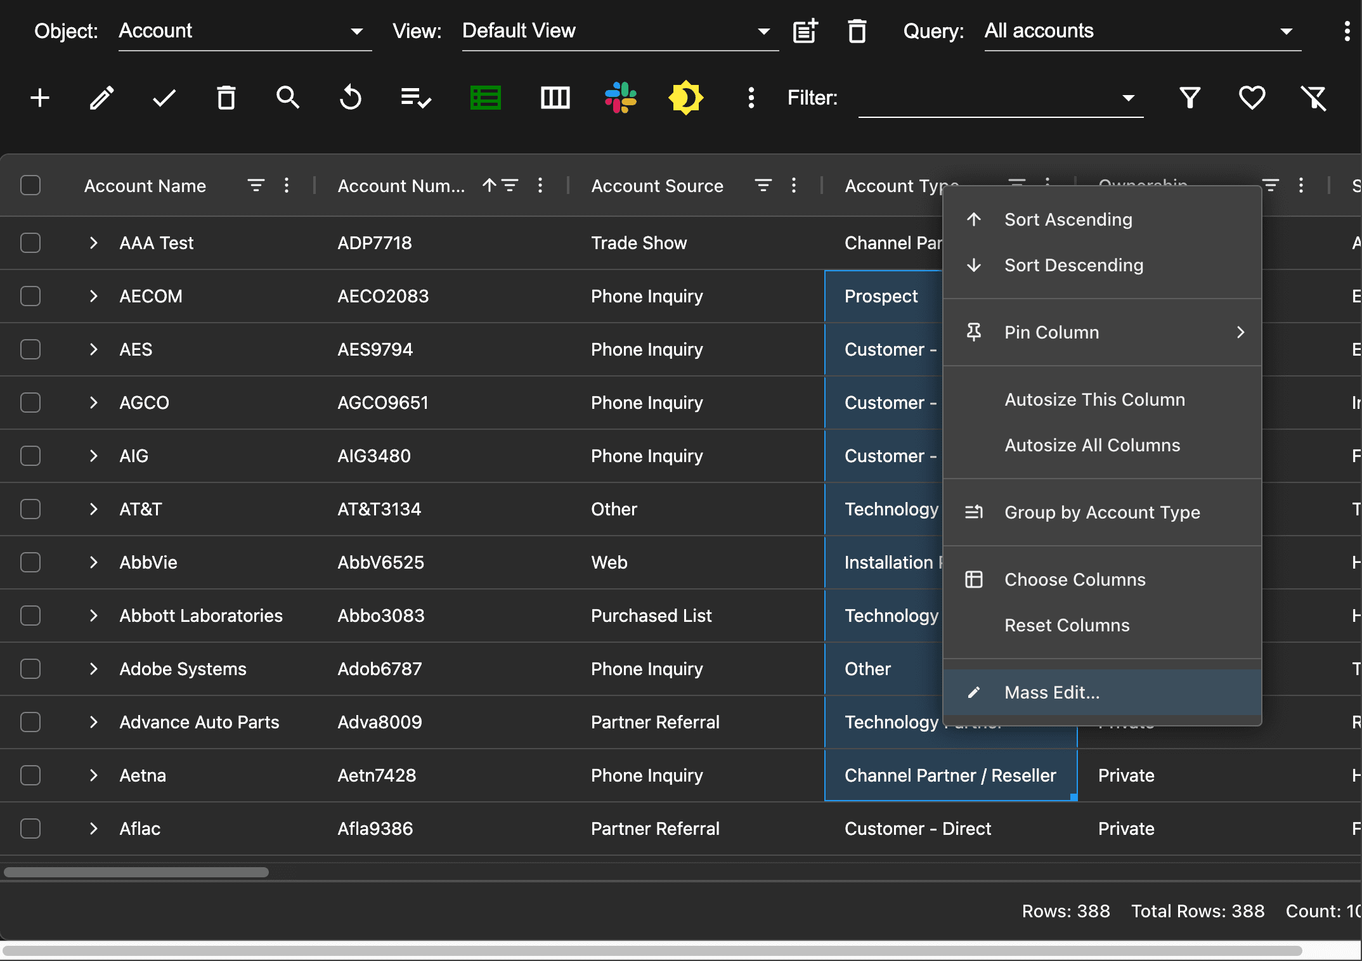Tick the header select-all checkbox

click(x=30, y=186)
